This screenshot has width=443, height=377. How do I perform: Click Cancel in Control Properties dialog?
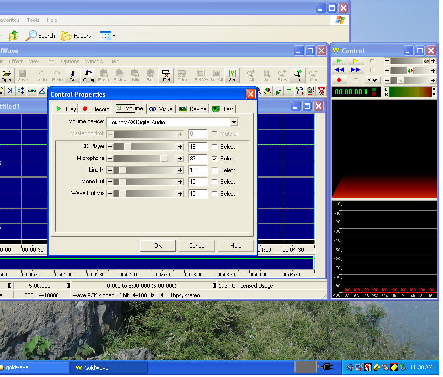(x=197, y=246)
